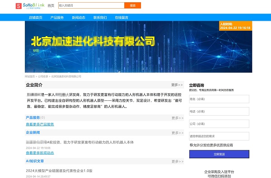This screenshot has width=271, height=178.
Task: Click the 公司 (必填) input field
Action: (x=219, y=124)
